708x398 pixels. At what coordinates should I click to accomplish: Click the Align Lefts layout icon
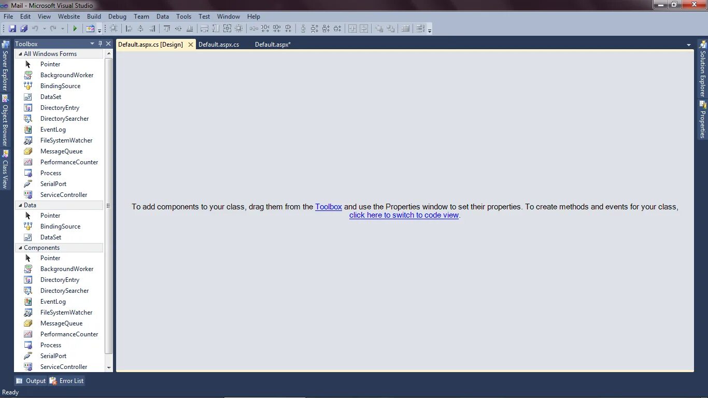pos(129,29)
